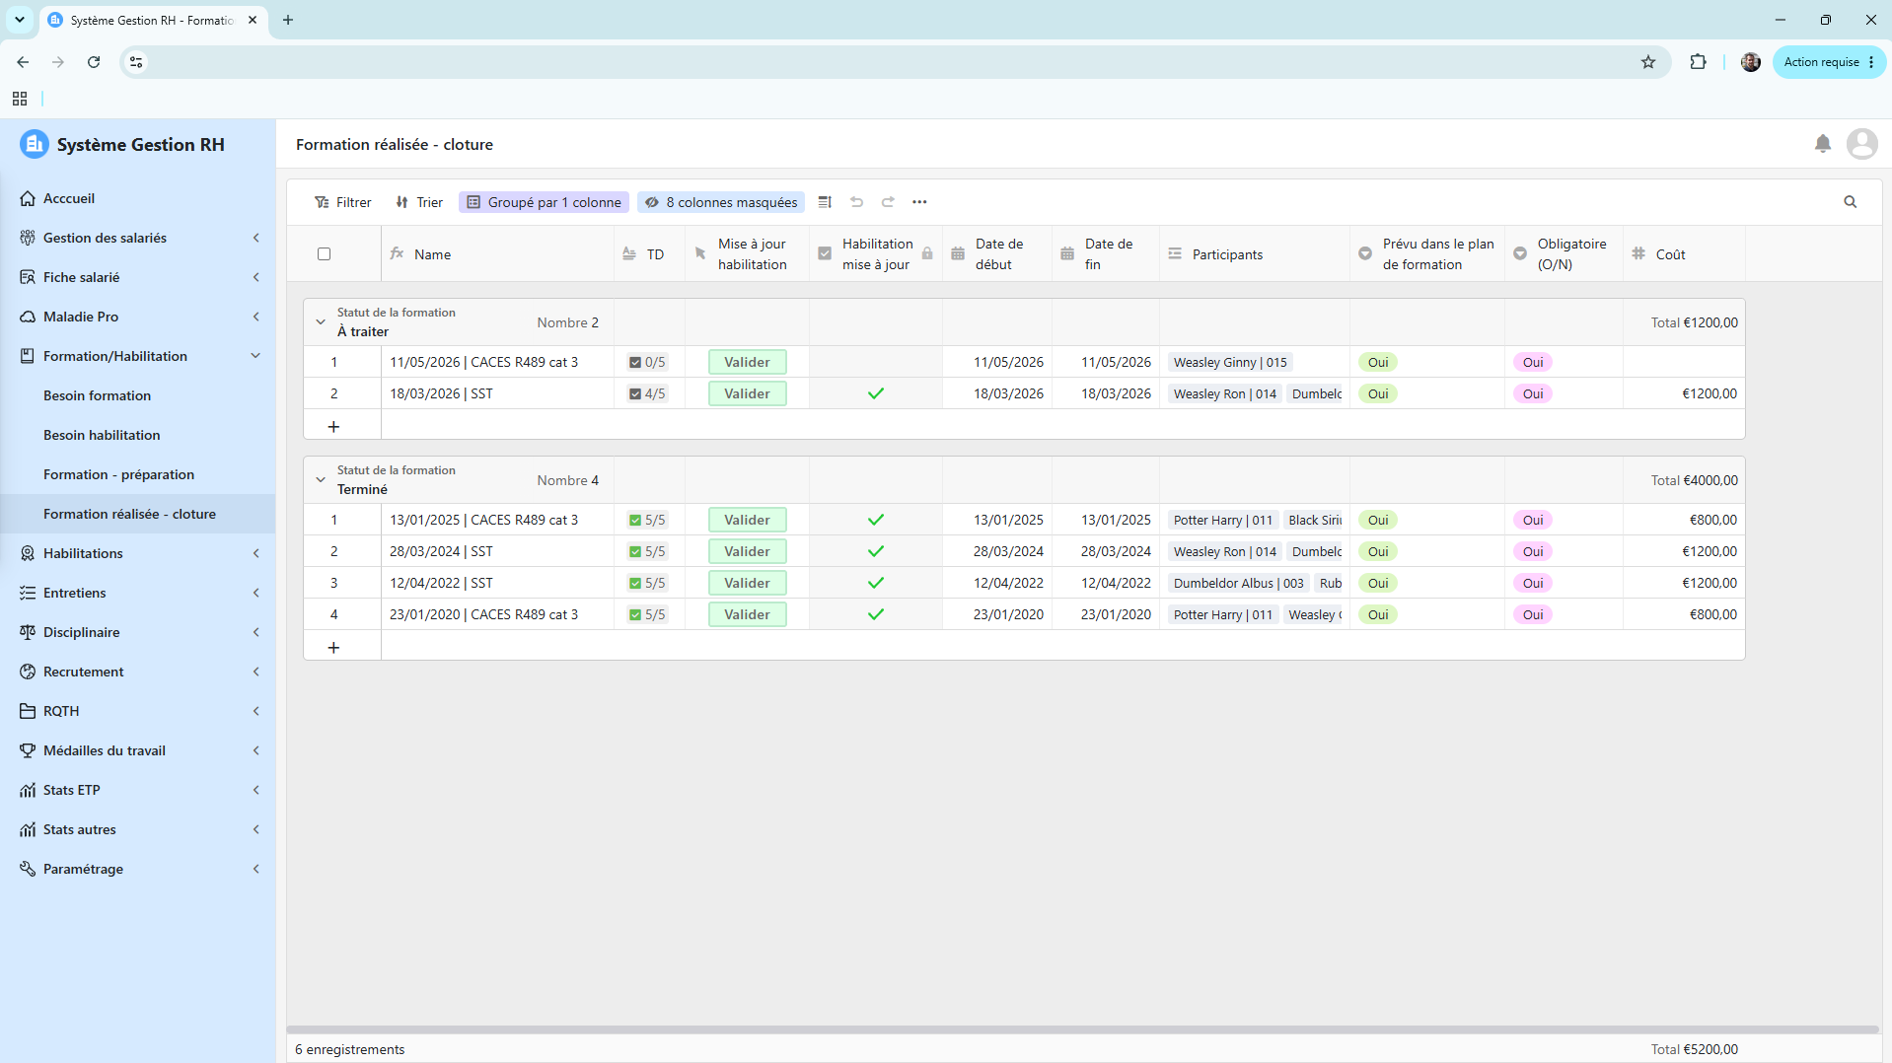
Task: Click the Disciplinaire scales icon
Action: pyautogui.click(x=28, y=632)
